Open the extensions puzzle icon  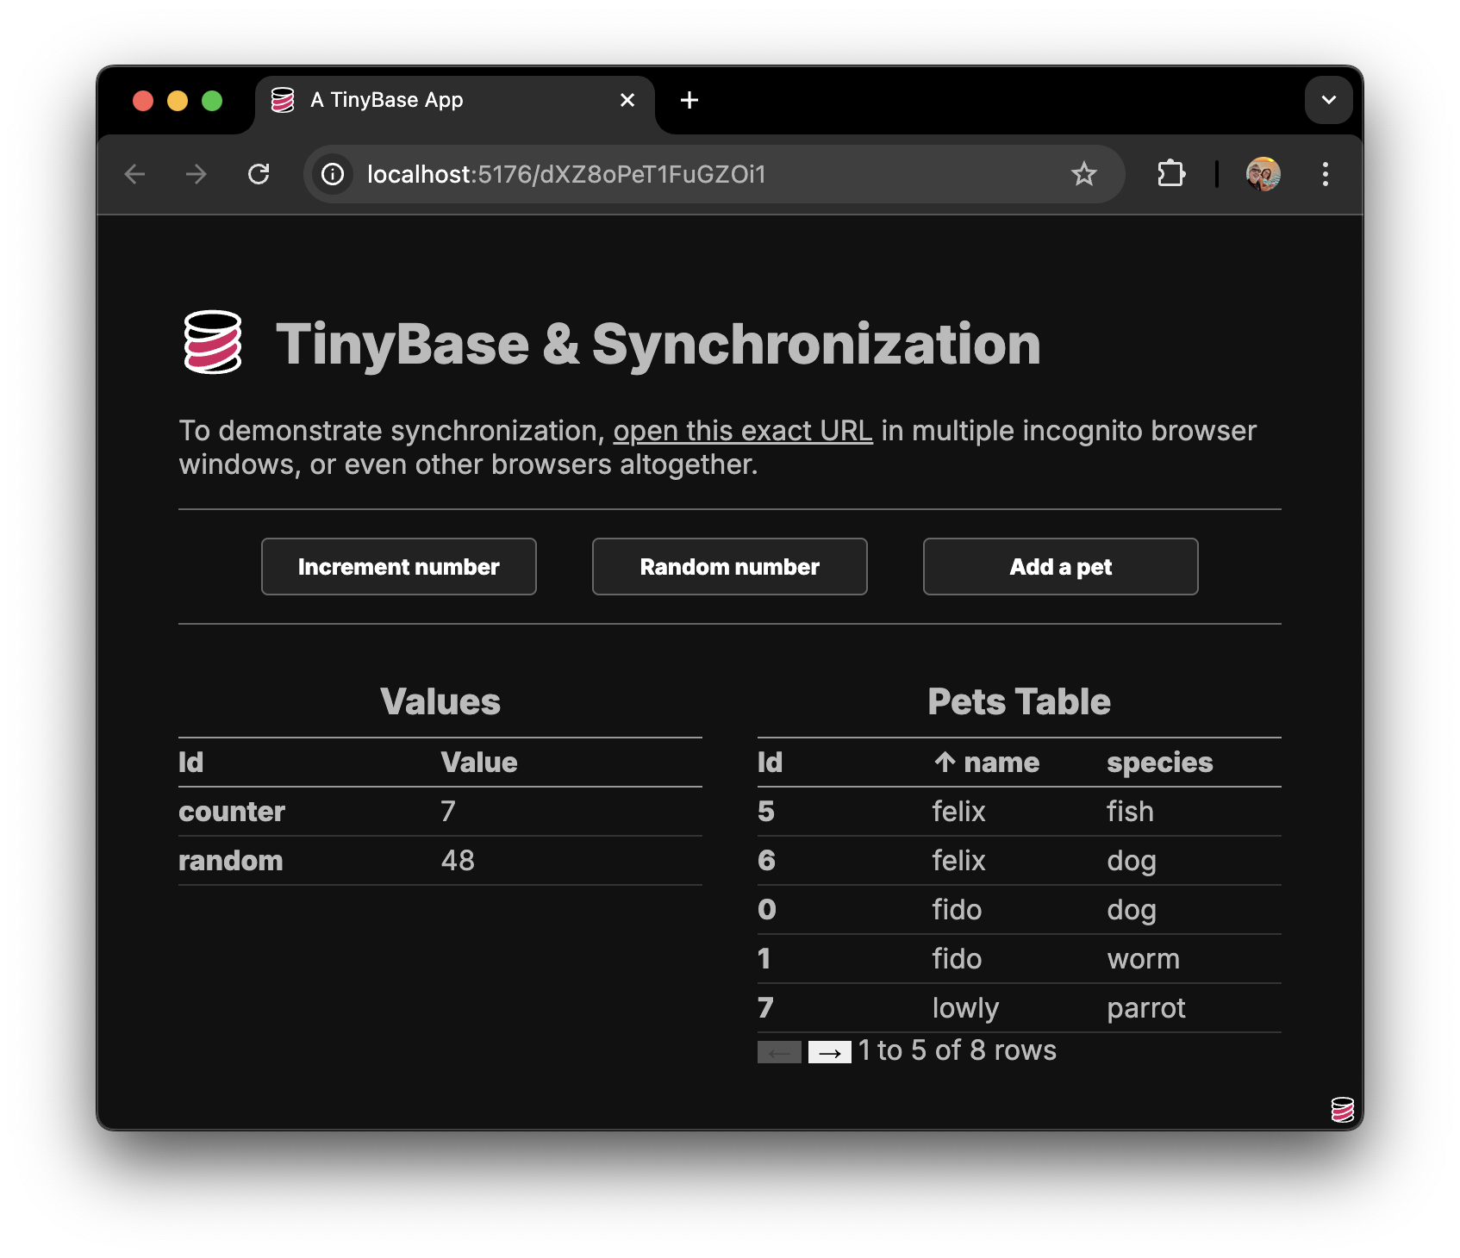(1171, 174)
